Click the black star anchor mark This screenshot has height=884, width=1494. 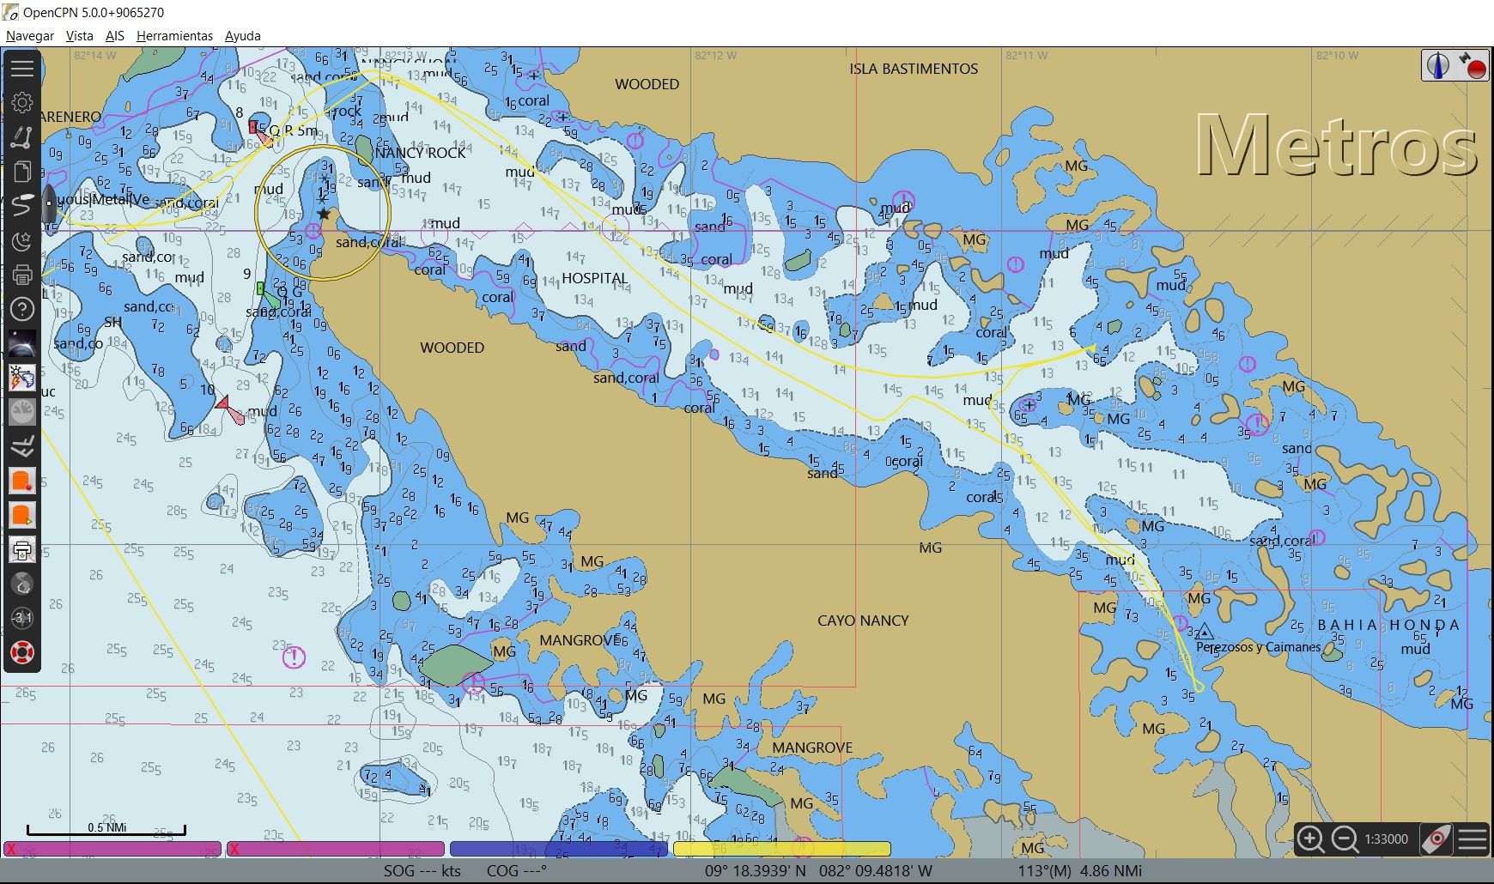(324, 213)
